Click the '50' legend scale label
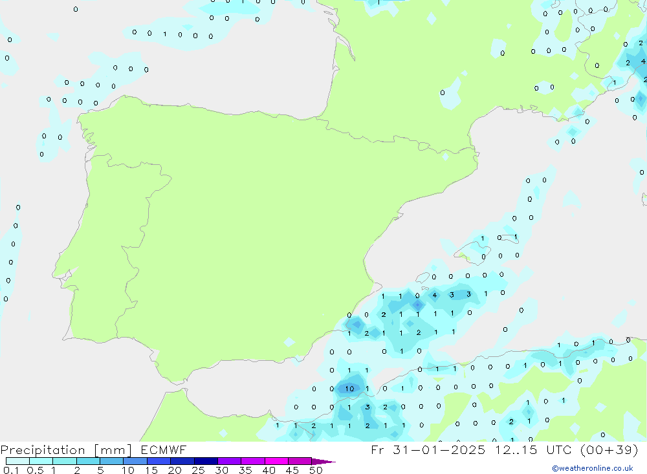647x474 pixels. tap(316, 470)
